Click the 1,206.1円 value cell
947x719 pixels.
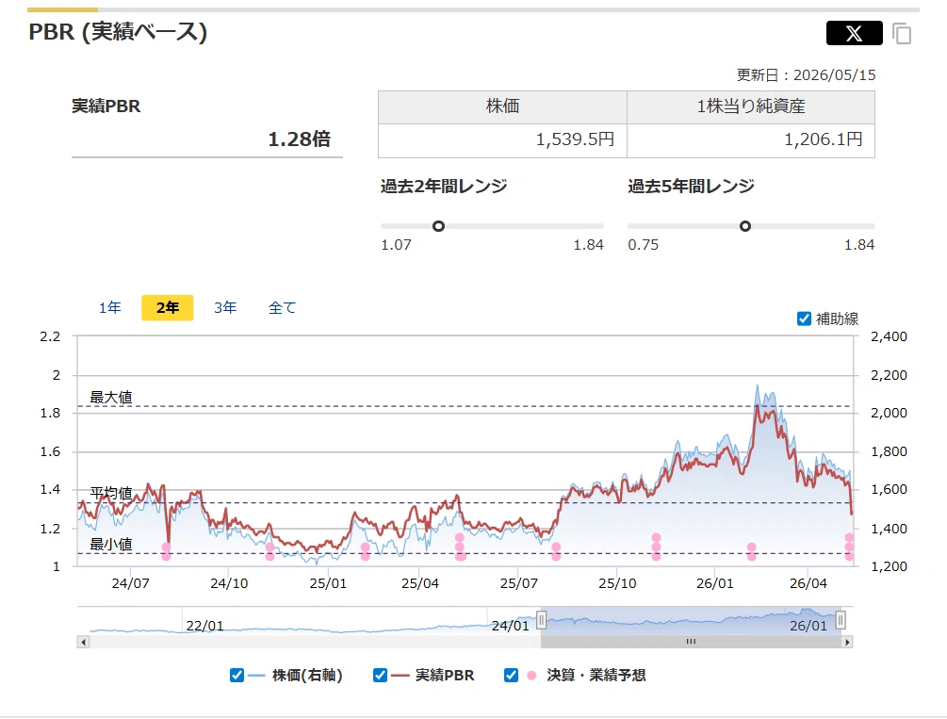point(751,140)
